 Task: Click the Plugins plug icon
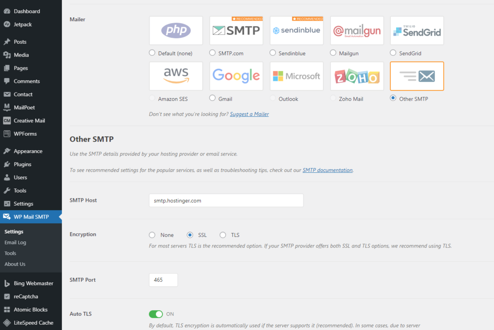point(7,164)
